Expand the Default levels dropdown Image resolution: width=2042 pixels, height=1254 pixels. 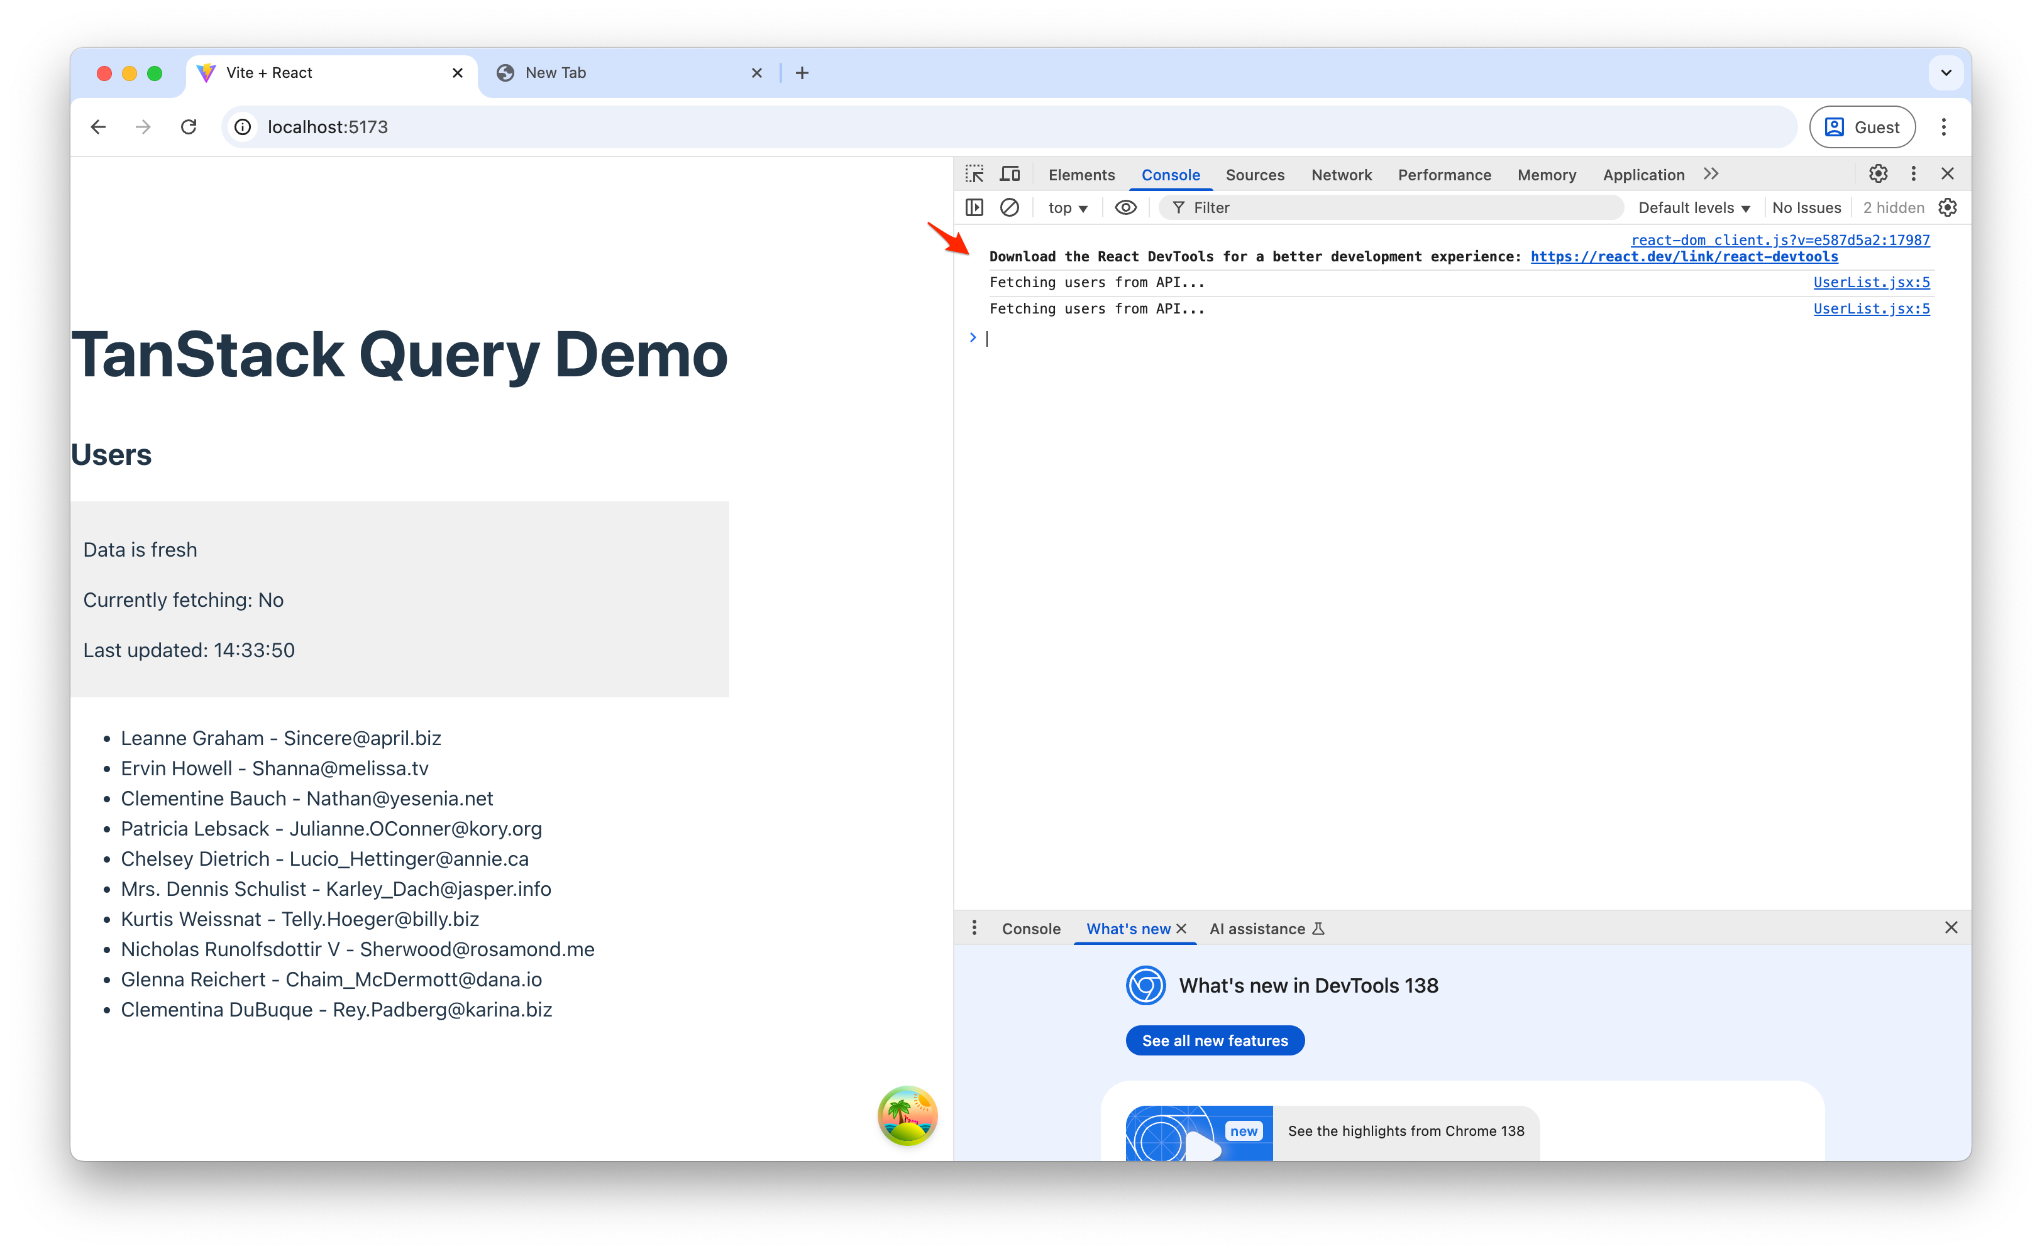(1694, 208)
